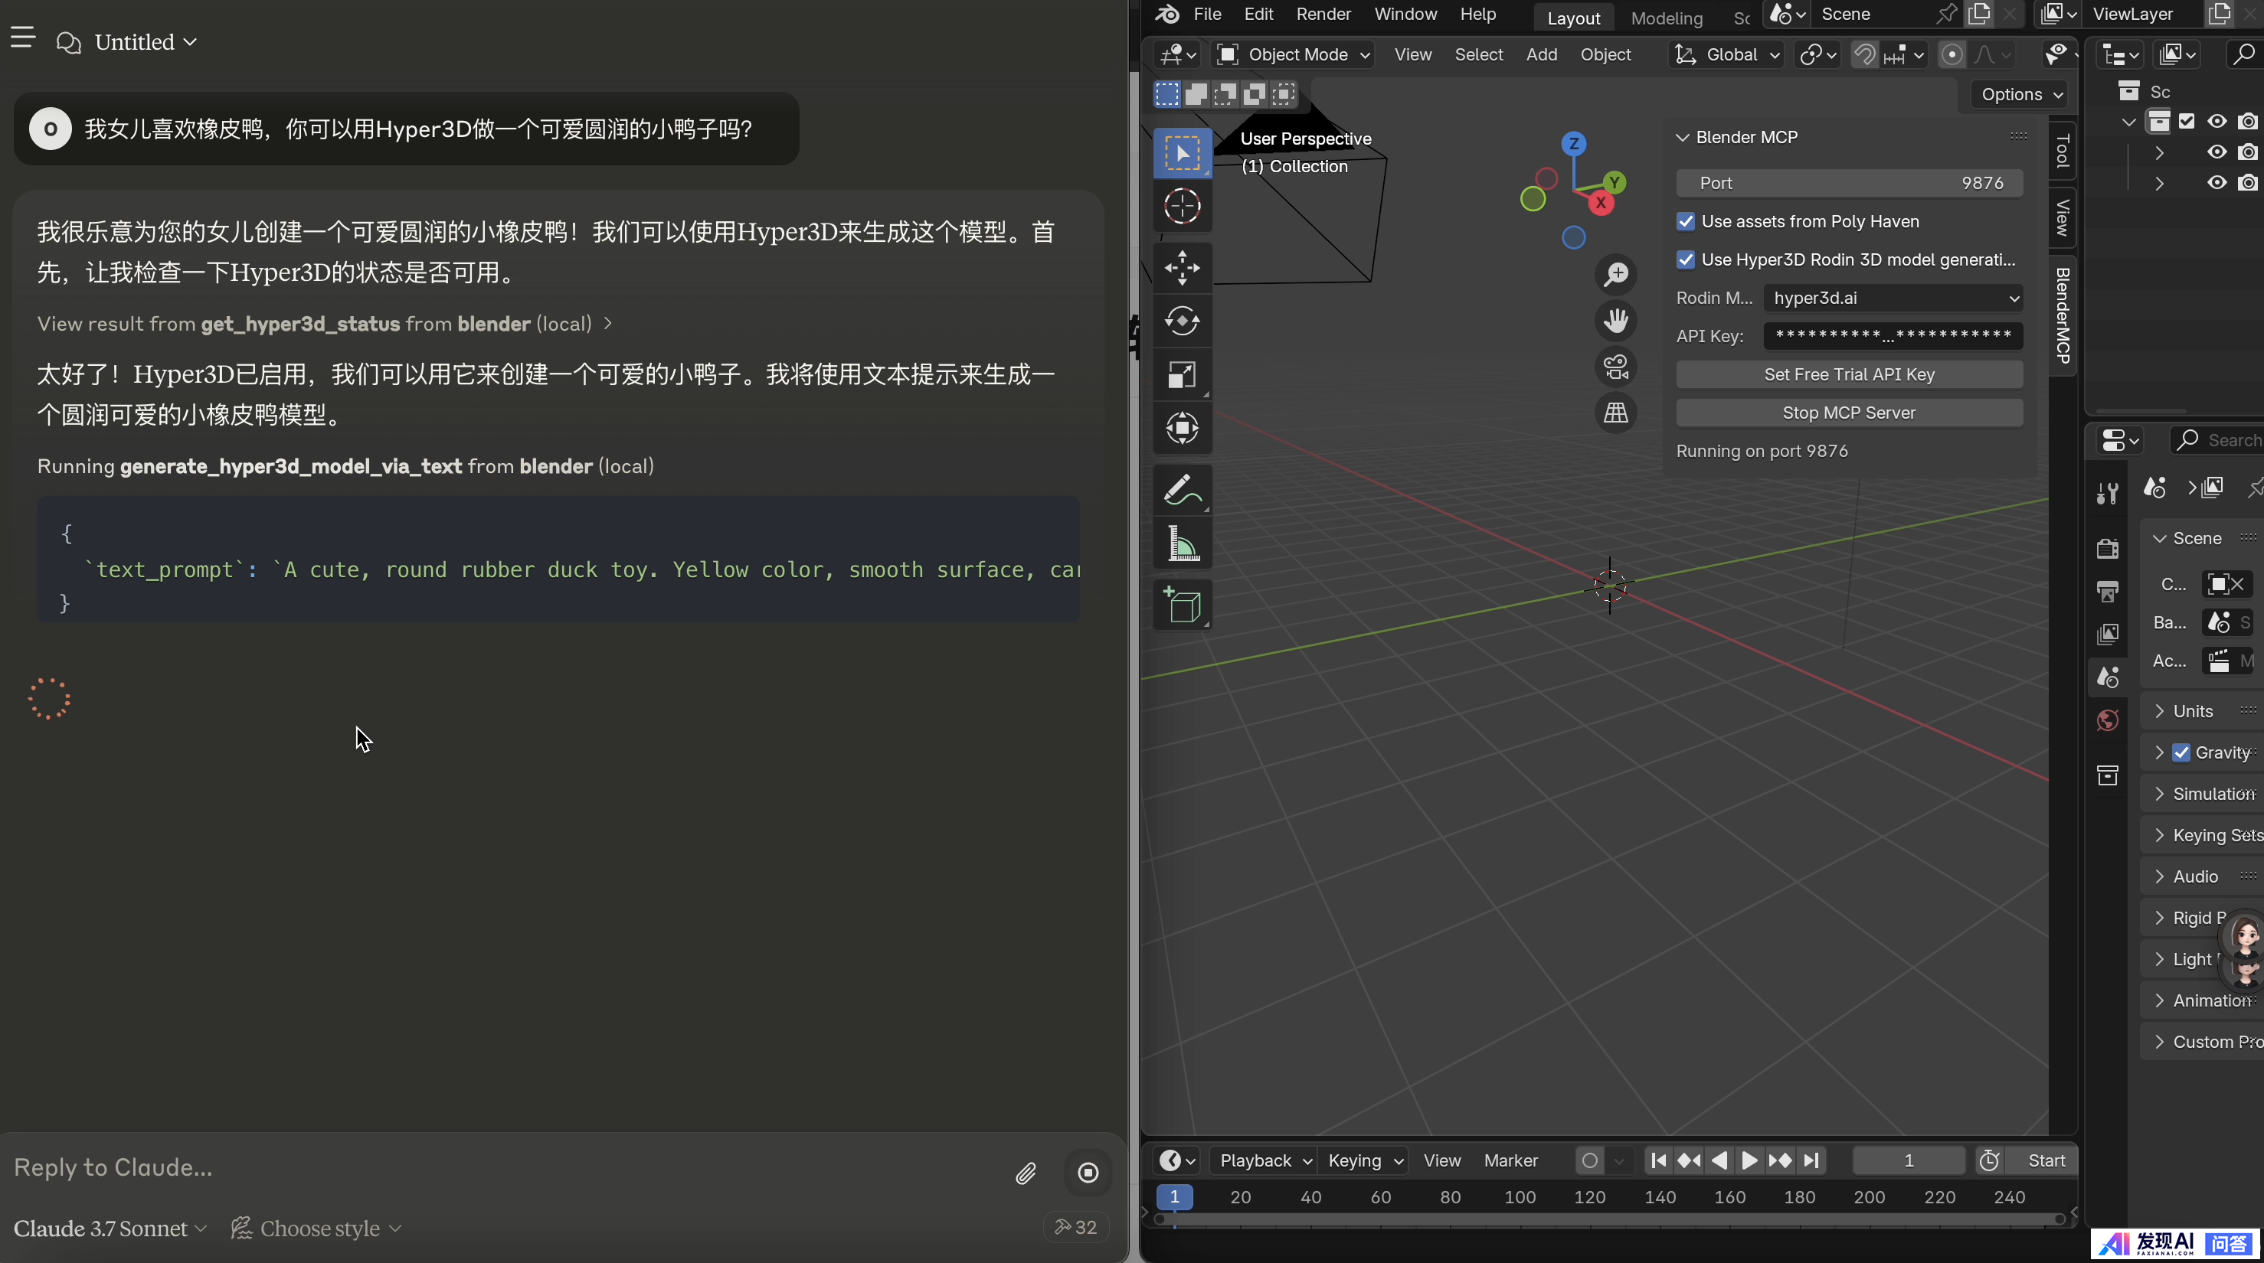Screen dimensions: 2264x1263
Task: Activate the Scale tool
Action: pos(1182,375)
